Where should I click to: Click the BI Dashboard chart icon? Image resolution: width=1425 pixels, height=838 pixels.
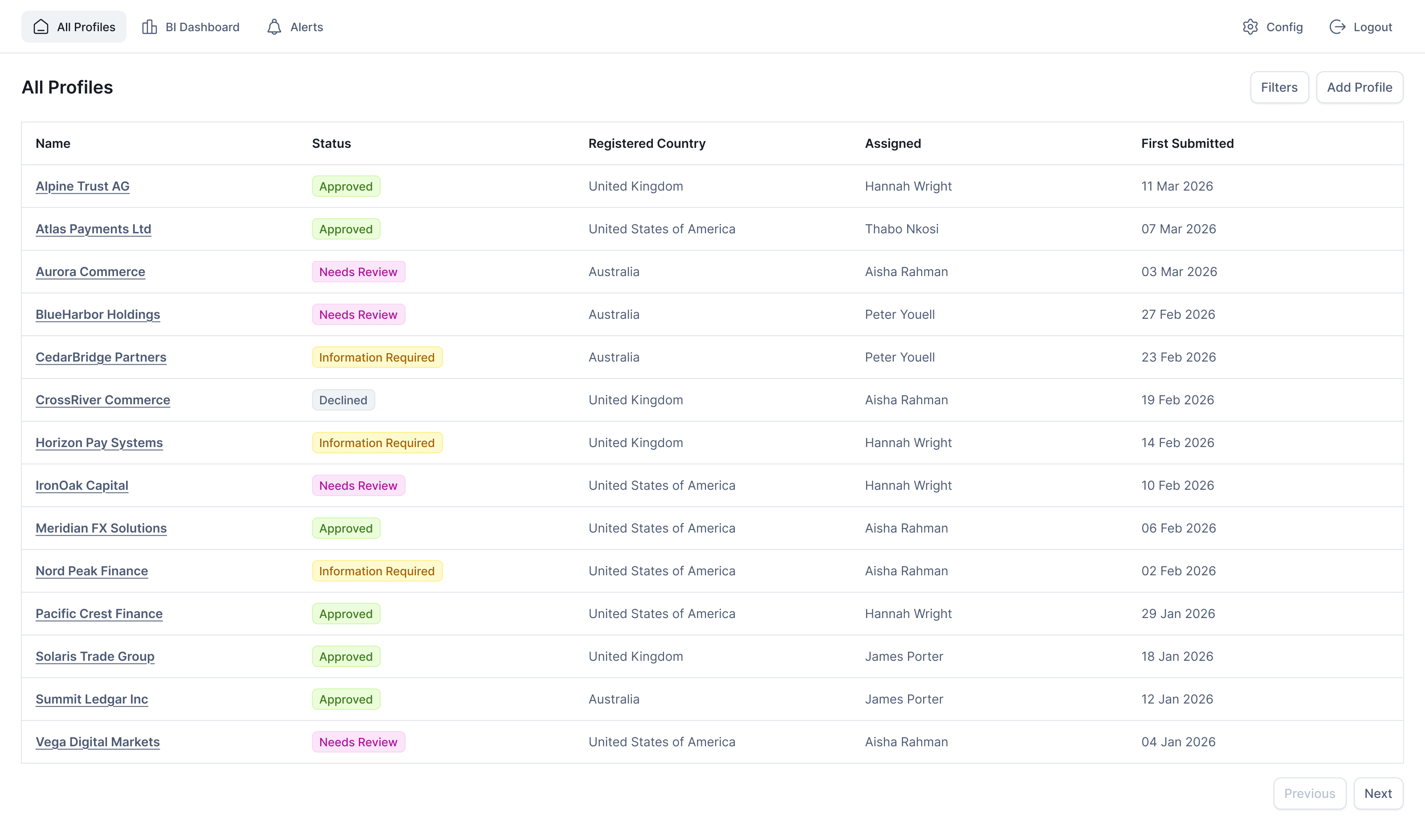tap(149, 27)
